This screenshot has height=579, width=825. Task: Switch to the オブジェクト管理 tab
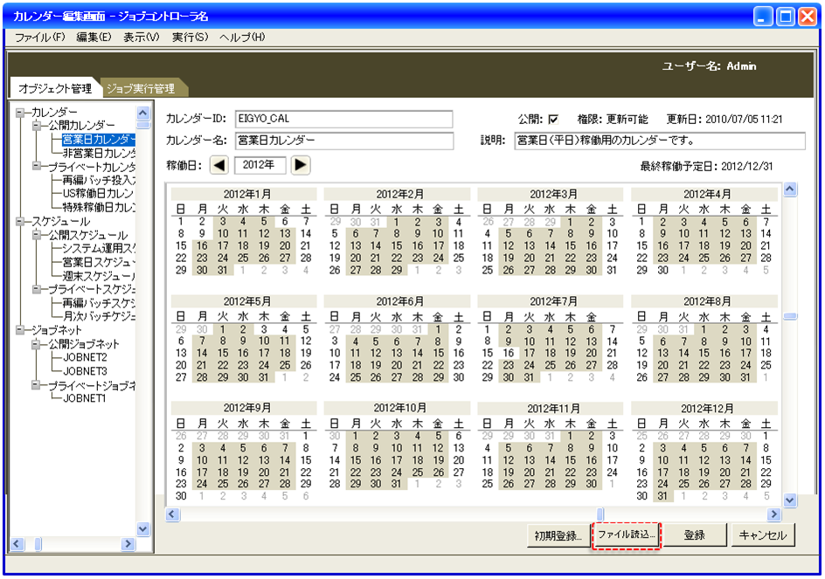pos(55,88)
